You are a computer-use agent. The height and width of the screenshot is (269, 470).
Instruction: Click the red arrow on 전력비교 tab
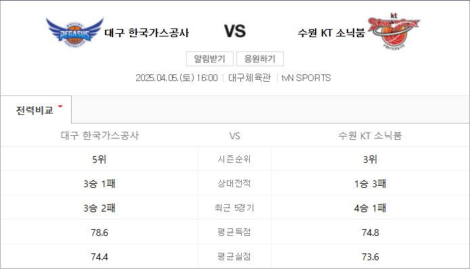coord(60,106)
